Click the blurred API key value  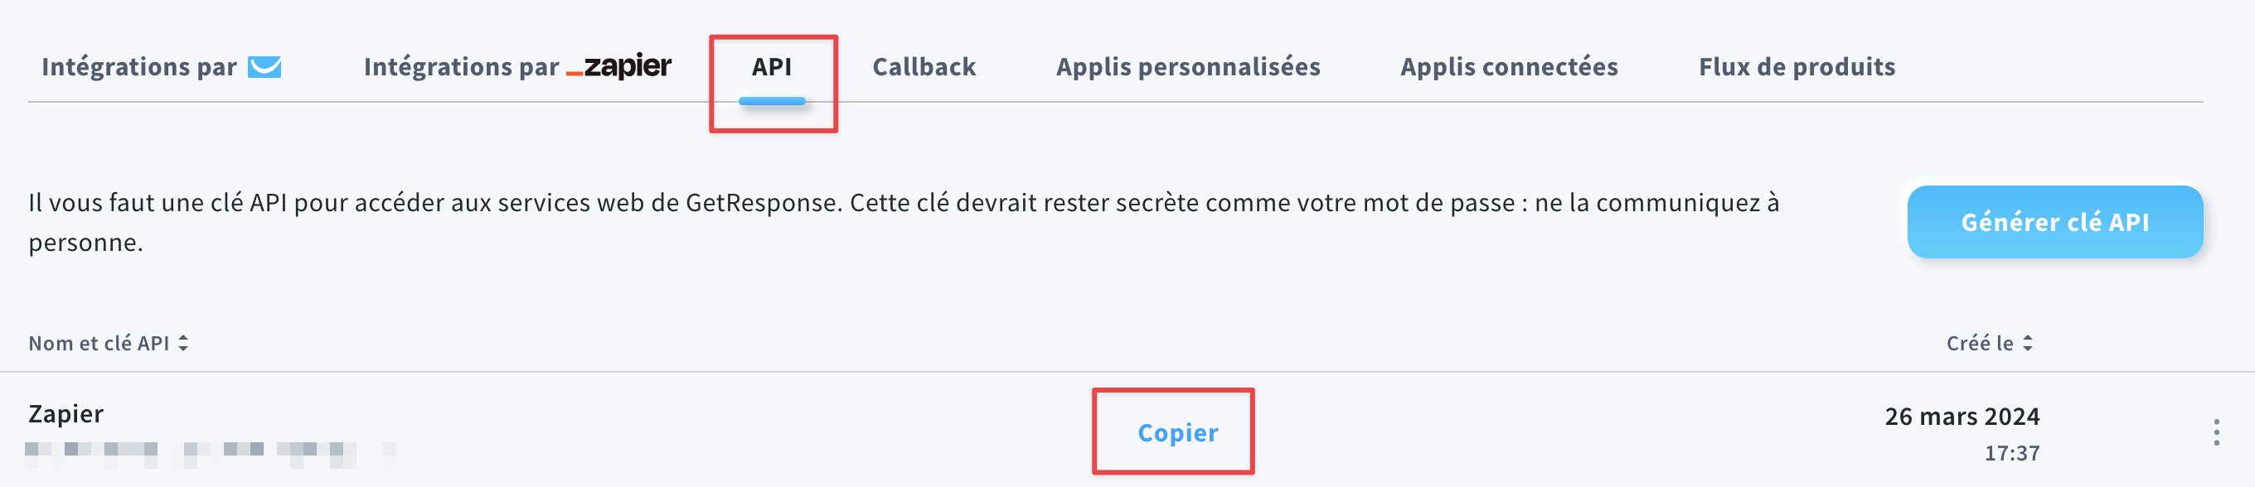click(210, 453)
